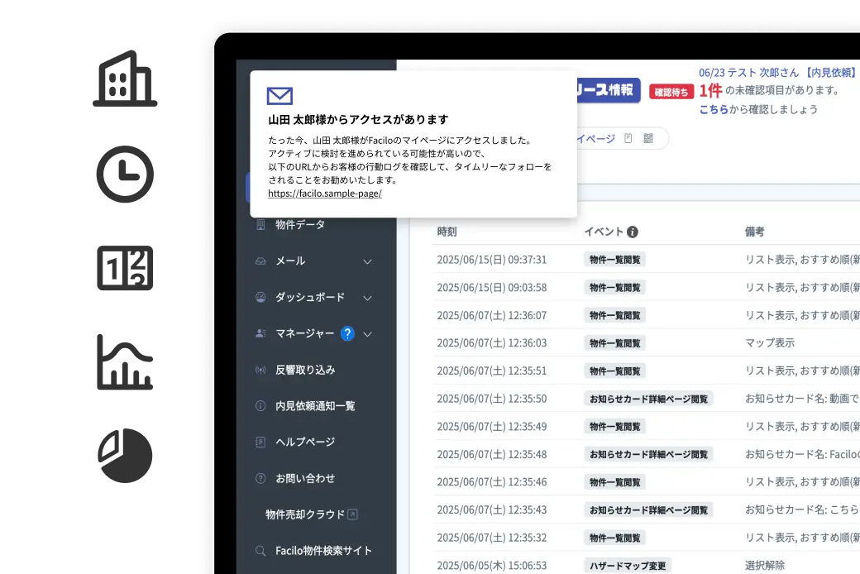
Task: Click the building icon beside 物件データ
Action: (x=260, y=225)
